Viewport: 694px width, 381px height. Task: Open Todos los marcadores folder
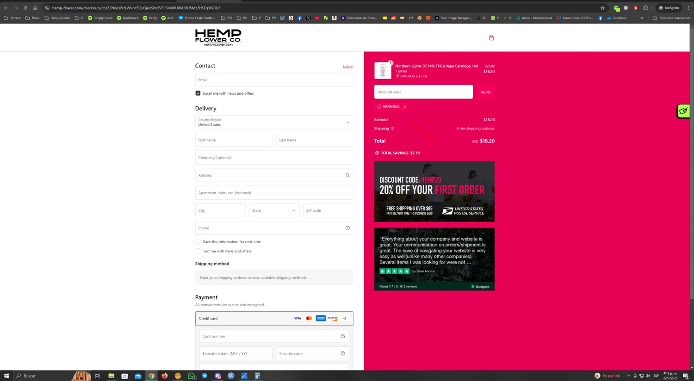pos(671,18)
